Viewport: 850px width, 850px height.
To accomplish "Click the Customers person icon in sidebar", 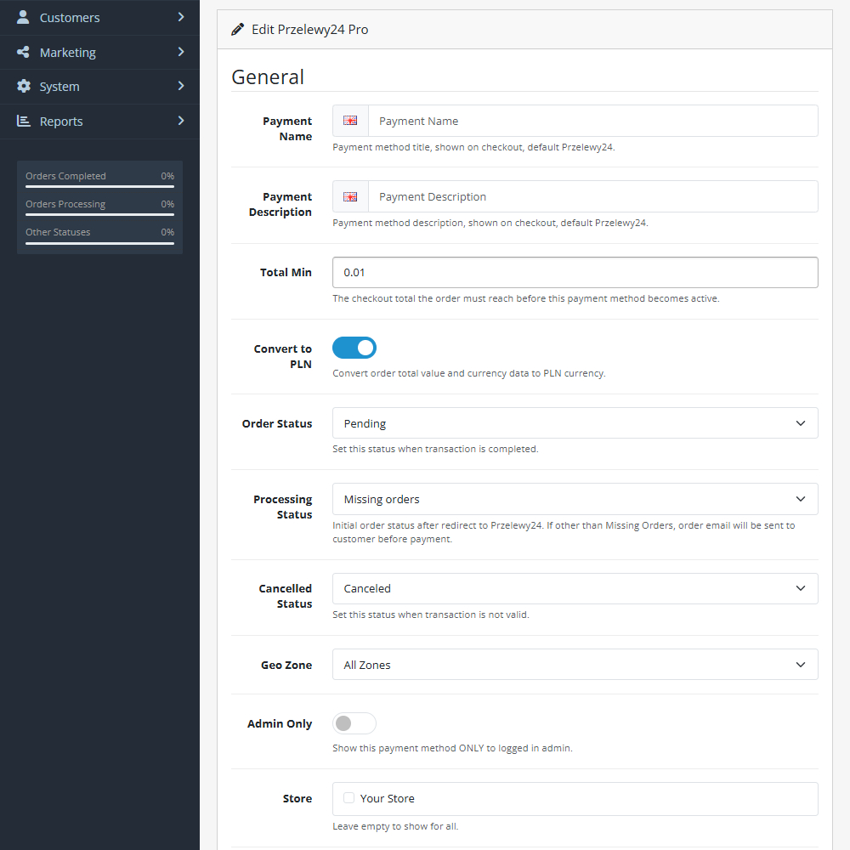I will pyautogui.click(x=24, y=17).
